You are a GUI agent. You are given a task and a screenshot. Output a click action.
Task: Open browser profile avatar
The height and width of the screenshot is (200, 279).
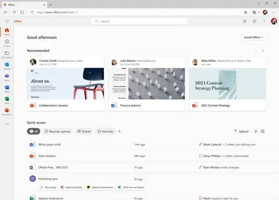(265, 12)
